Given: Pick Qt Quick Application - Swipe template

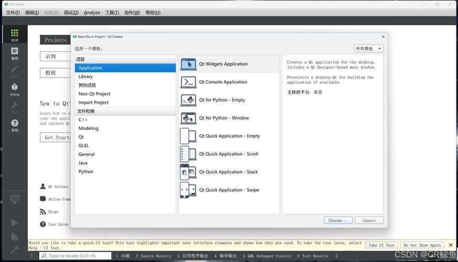Looking at the screenshot, I should (229, 190).
